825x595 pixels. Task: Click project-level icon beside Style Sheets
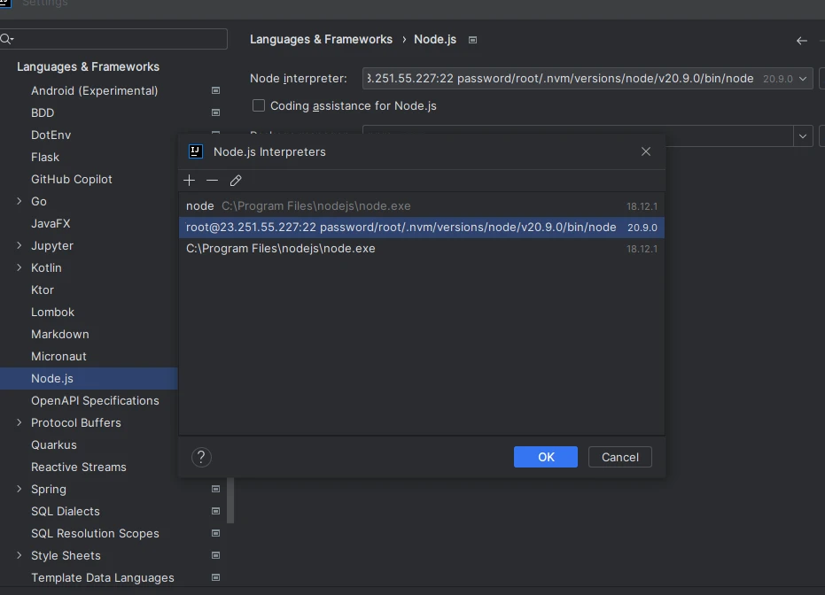point(215,555)
